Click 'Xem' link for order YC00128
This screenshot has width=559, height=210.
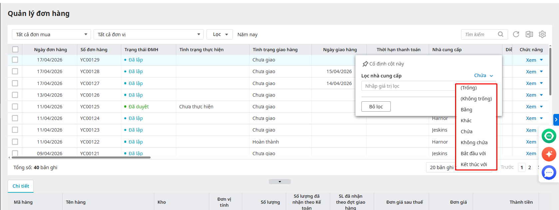pyautogui.click(x=531, y=72)
